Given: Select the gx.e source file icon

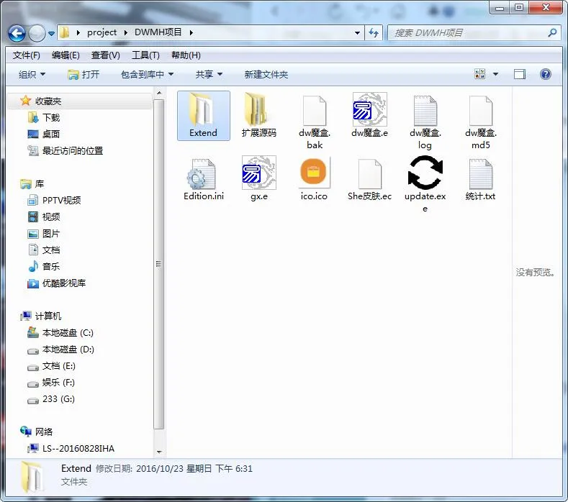Looking at the screenshot, I should pos(258,173).
